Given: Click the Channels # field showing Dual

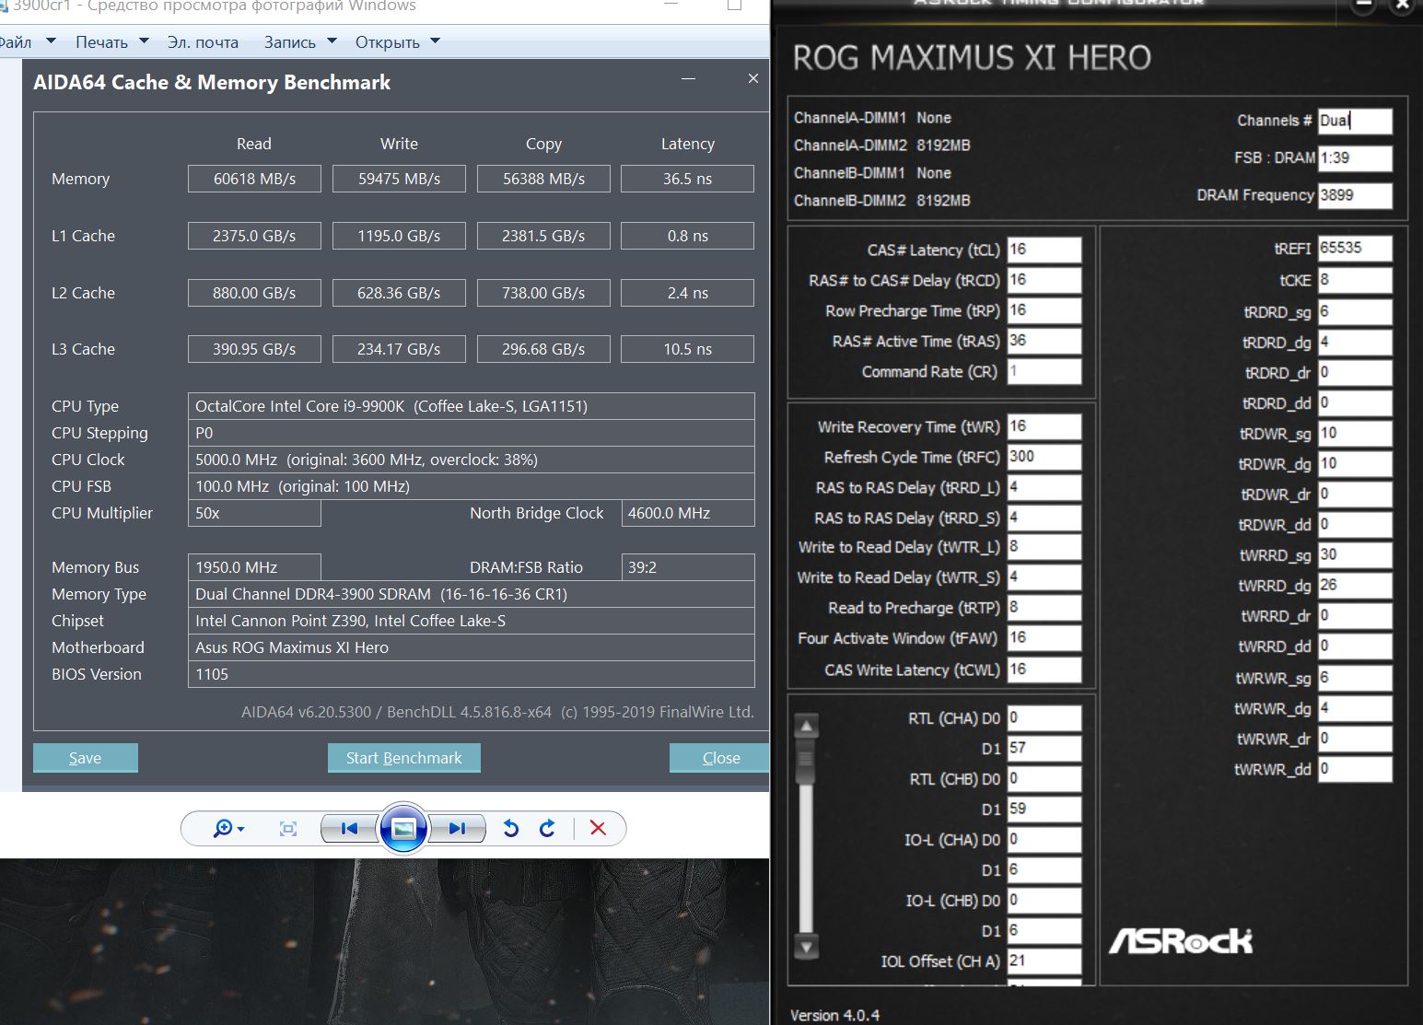Looking at the screenshot, I should (x=1355, y=121).
